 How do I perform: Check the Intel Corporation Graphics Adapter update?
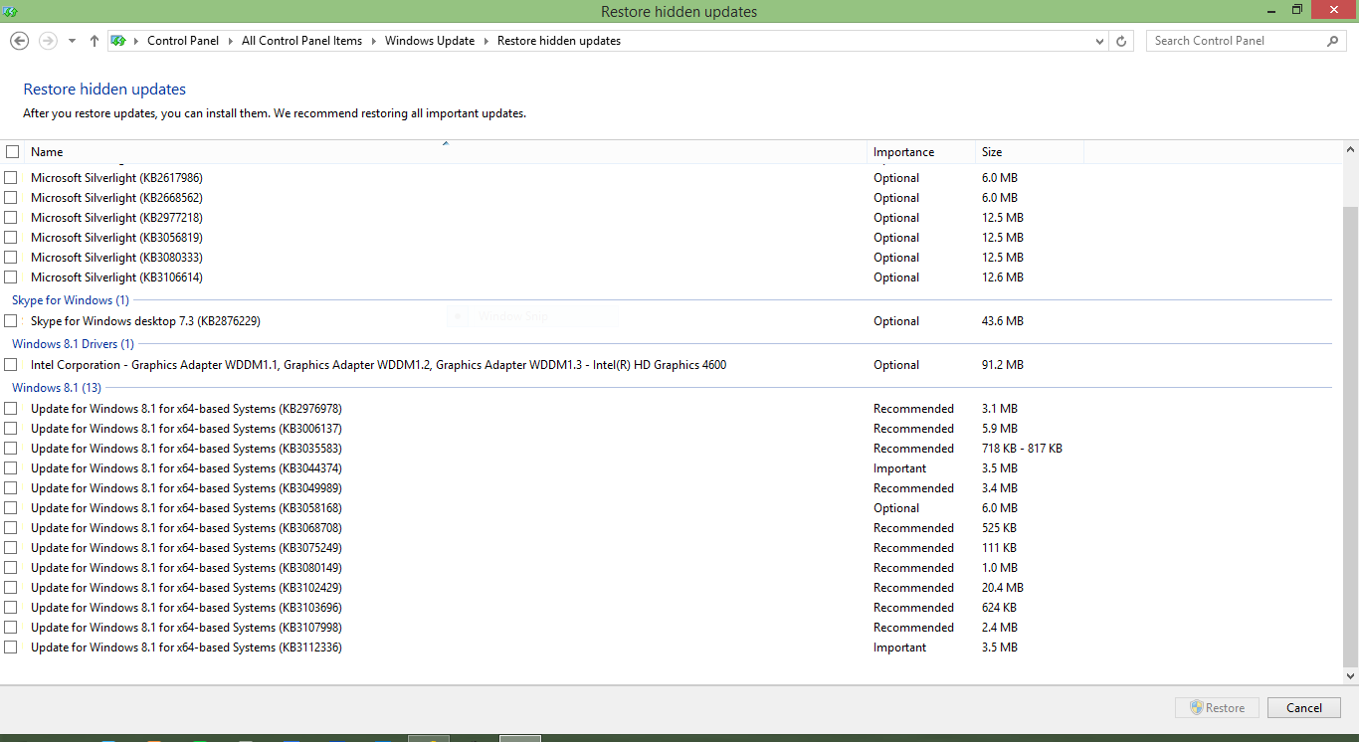click(x=11, y=364)
